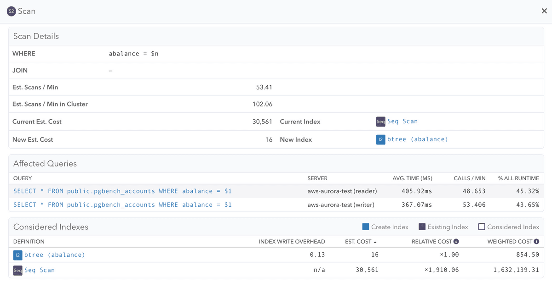Image resolution: width=552 pixels, height=288 pixels.
Task: Select the Seq icon in the Considered Indexes list
Action: [17, 270]
